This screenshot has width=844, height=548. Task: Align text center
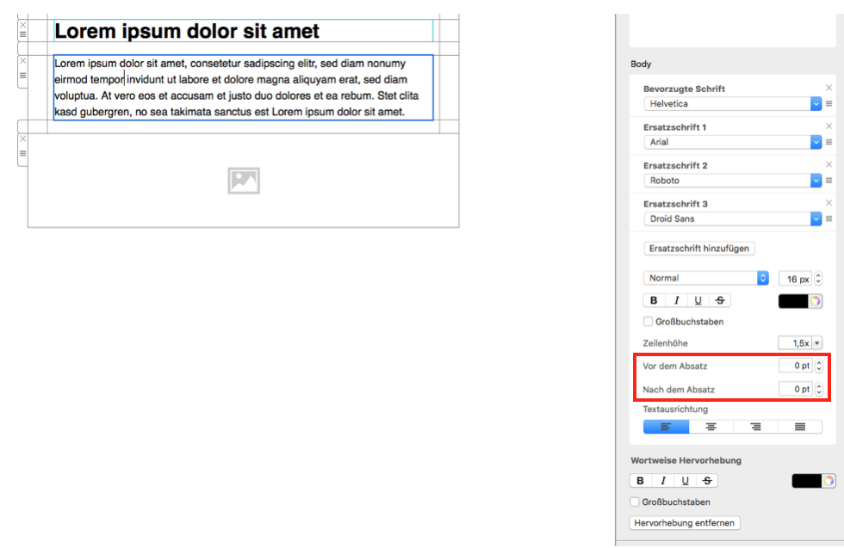click(711, 427)
